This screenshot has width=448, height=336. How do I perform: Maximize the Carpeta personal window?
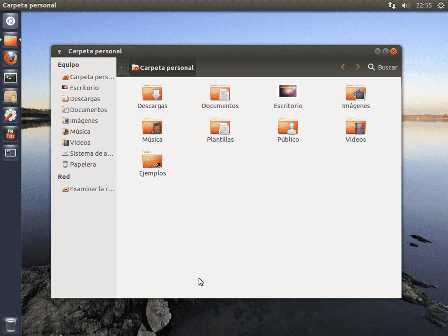(x=386, y=51)
